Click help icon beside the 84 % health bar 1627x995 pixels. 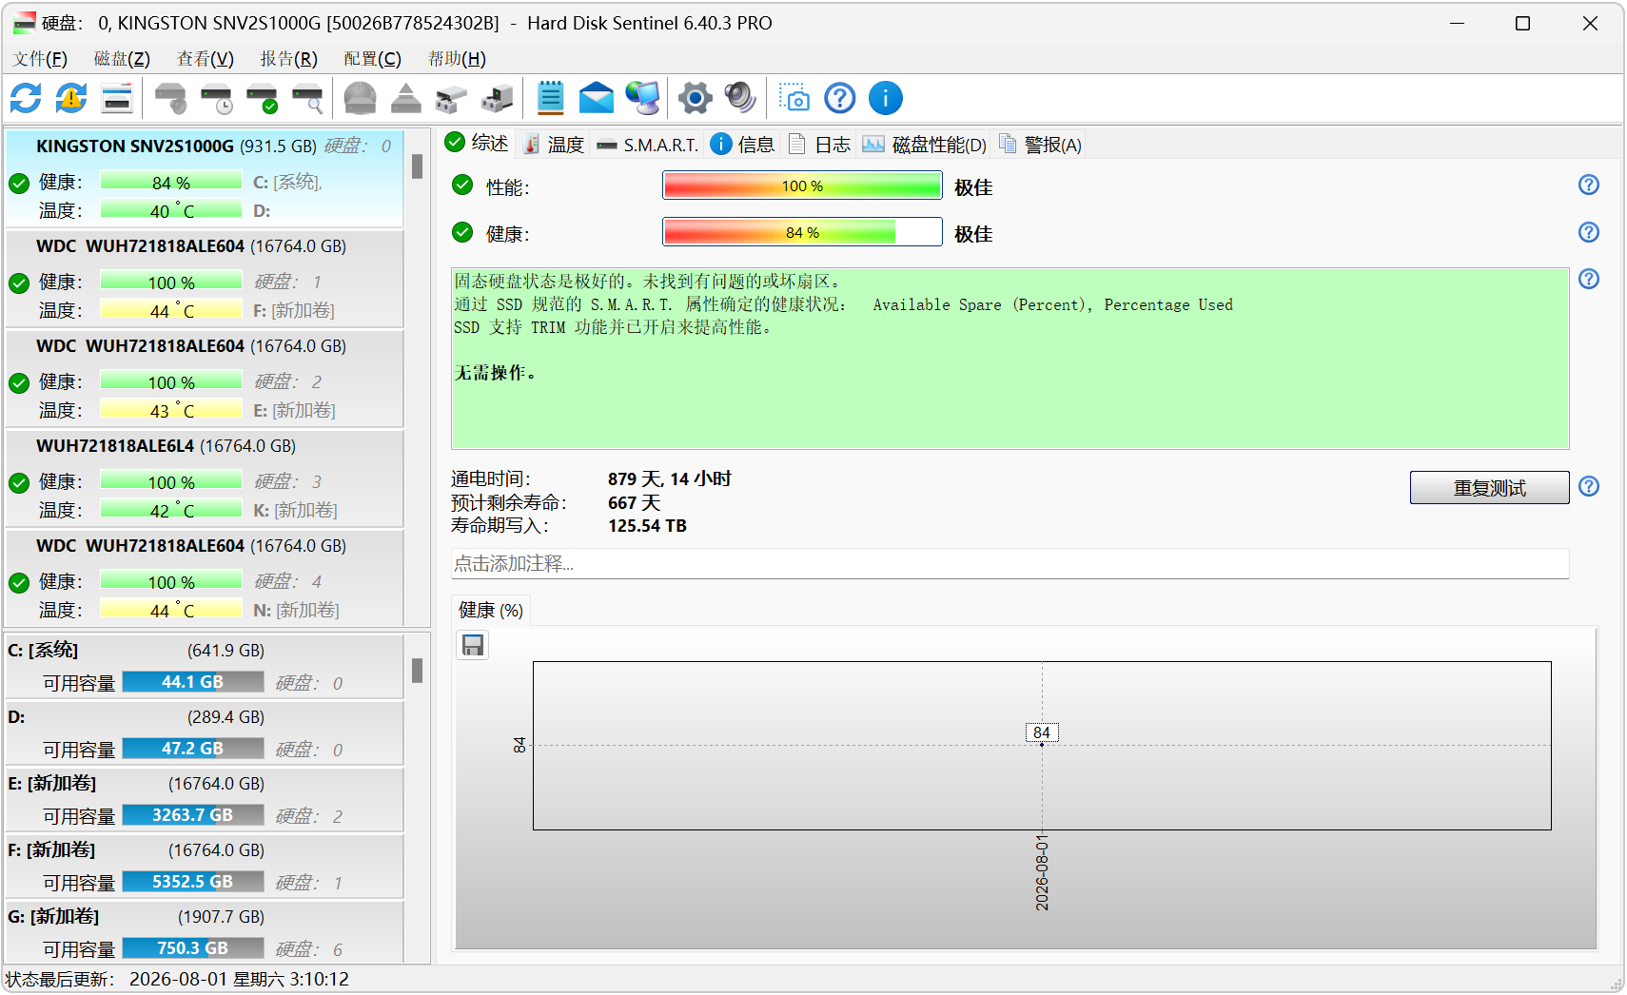point(1589,232)
